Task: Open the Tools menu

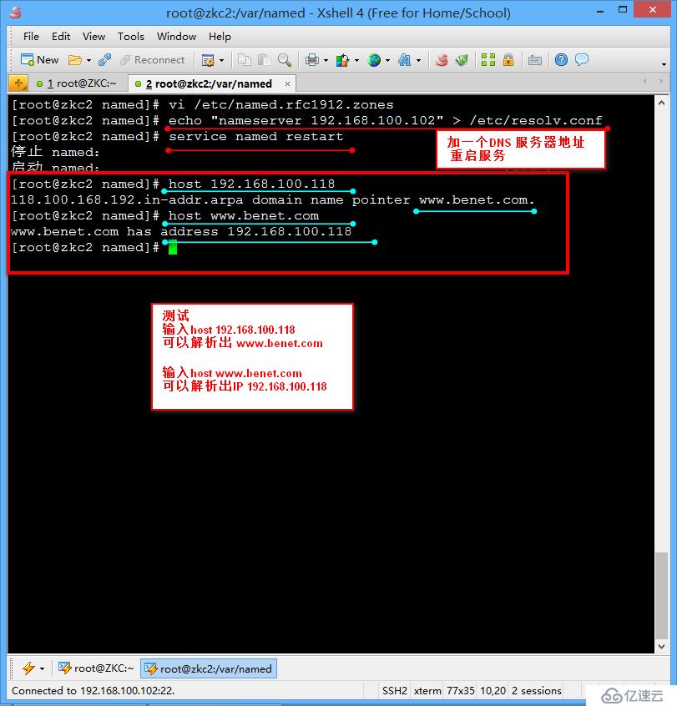Action: (x=130, y=37)
